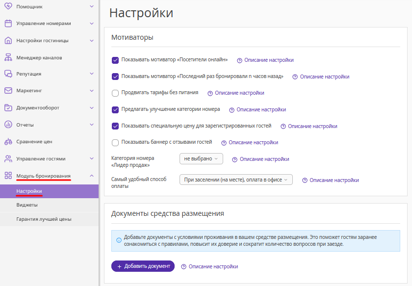Click the Document flow folder icon
The width and height of the screenshot is (412, 286).
click(x=8, y=107)
